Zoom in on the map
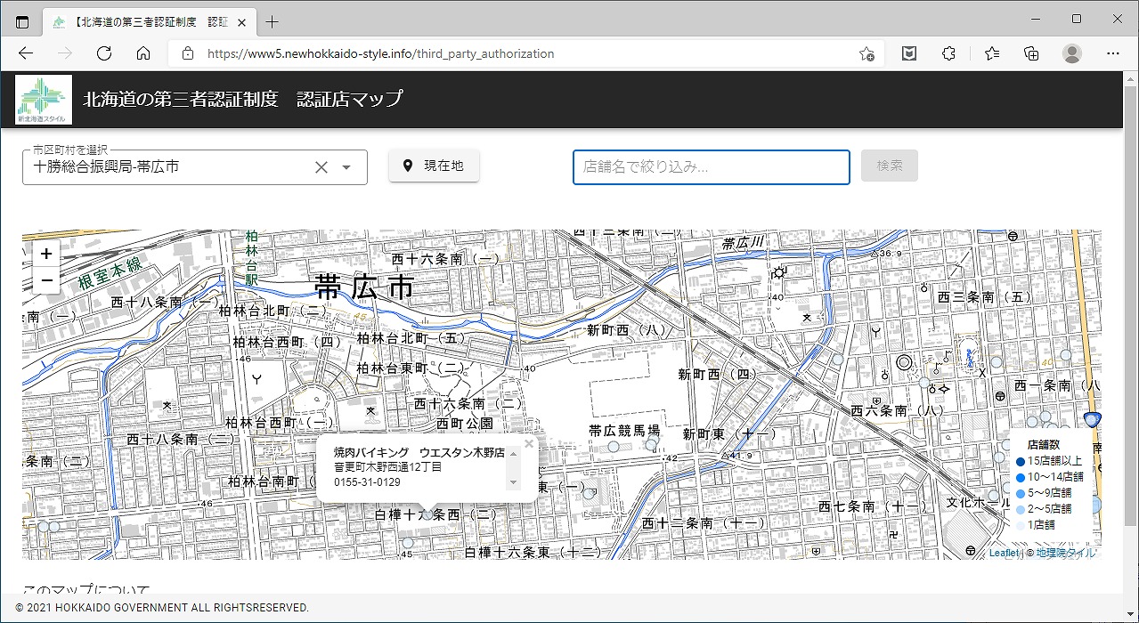Screen dimensions: 1139x623 click(46, 254)
